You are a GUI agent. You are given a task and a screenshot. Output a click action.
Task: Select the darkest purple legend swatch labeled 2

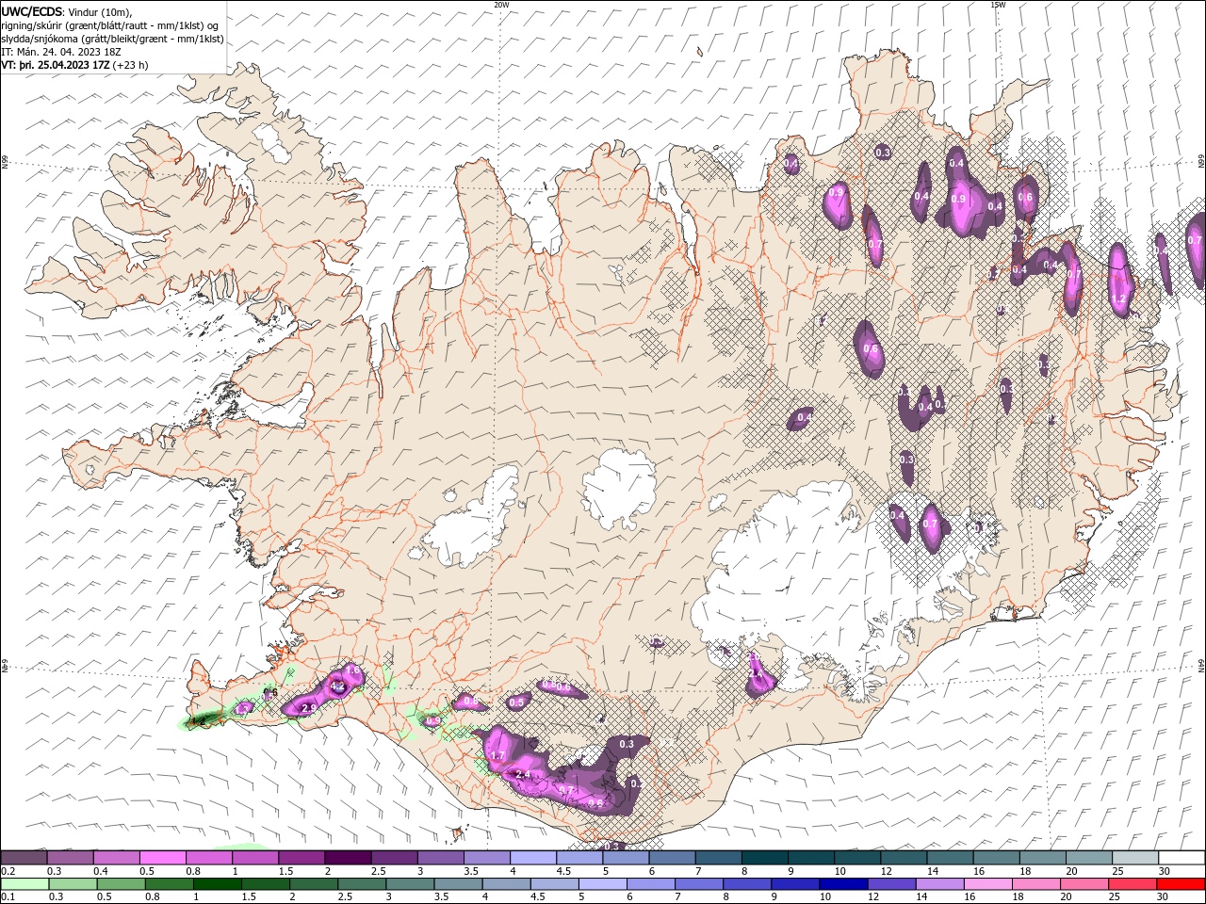pyautogui.click(x=347, y=858)
